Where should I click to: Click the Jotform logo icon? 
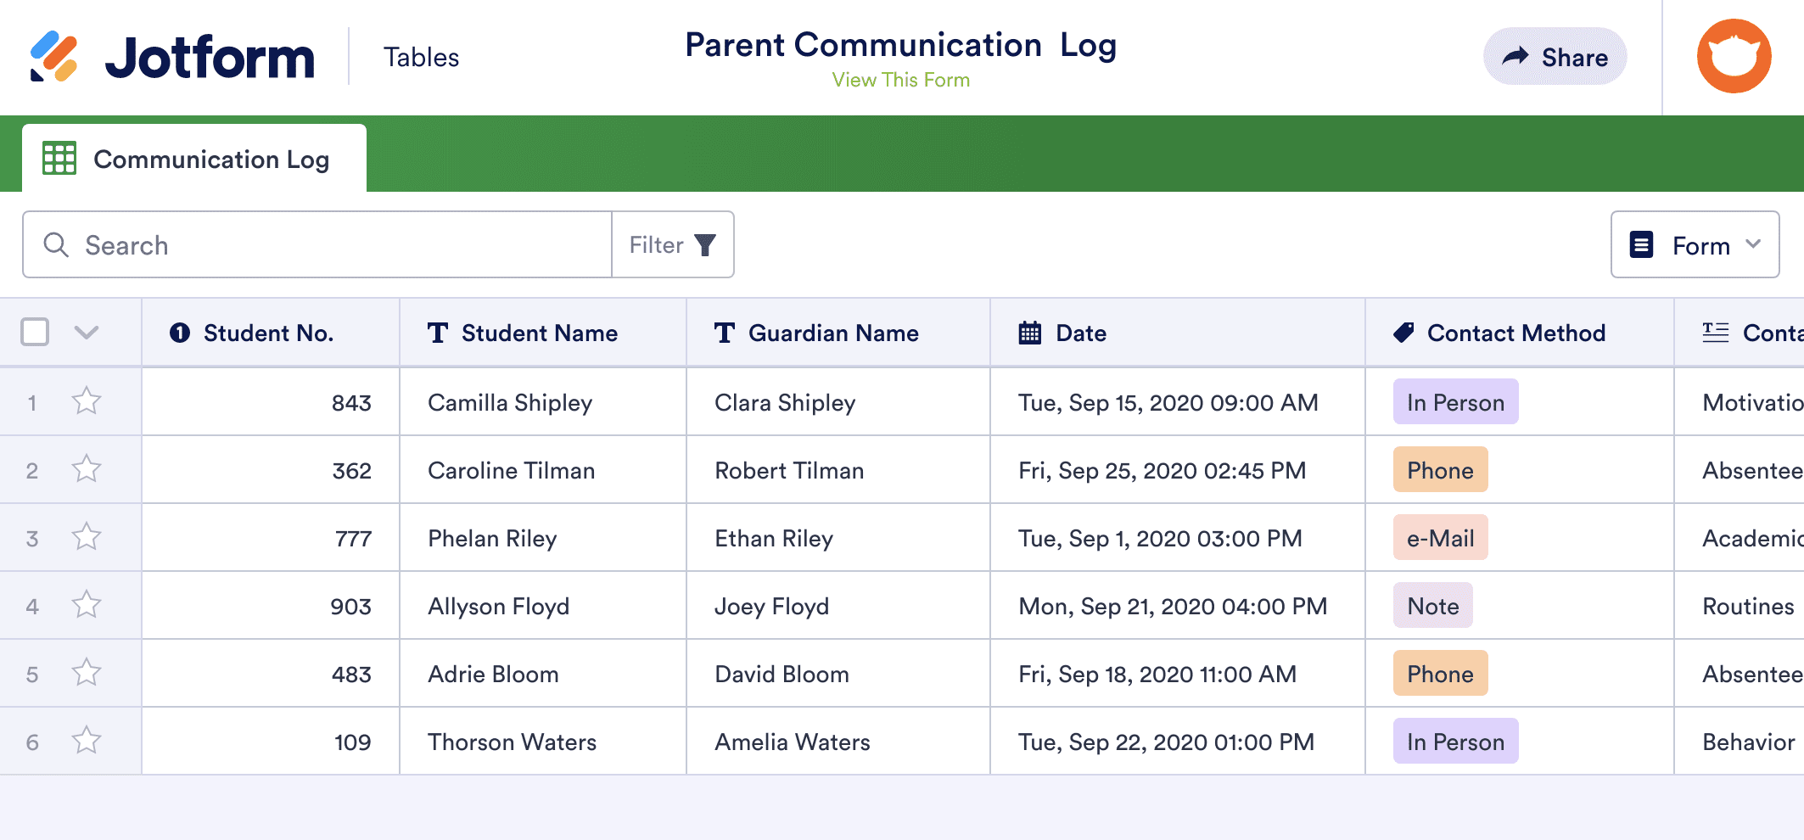[x=54, y=57]
